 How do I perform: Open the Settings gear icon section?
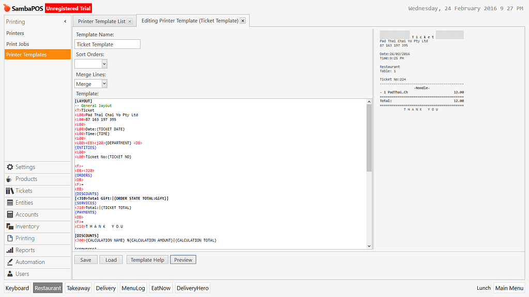click(x=10, y=167)
